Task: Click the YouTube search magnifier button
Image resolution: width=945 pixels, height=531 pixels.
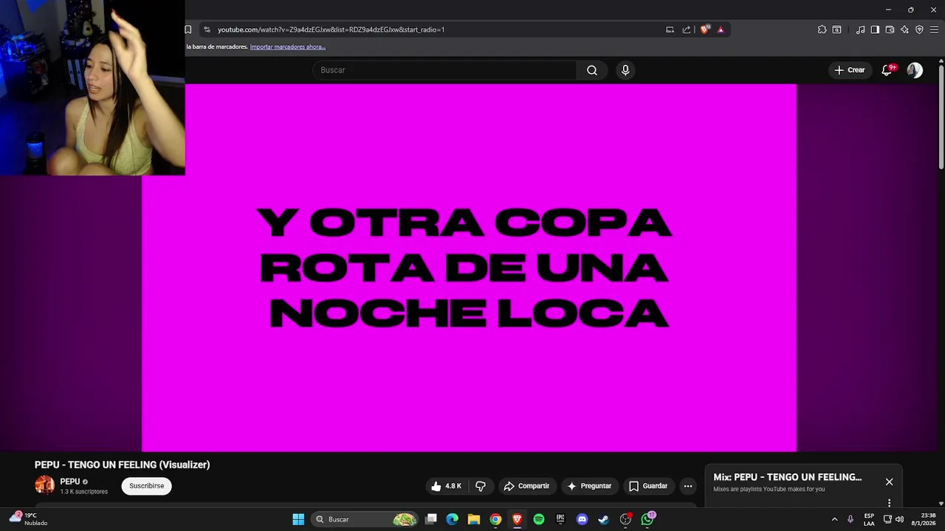Action: pos(591,70)
